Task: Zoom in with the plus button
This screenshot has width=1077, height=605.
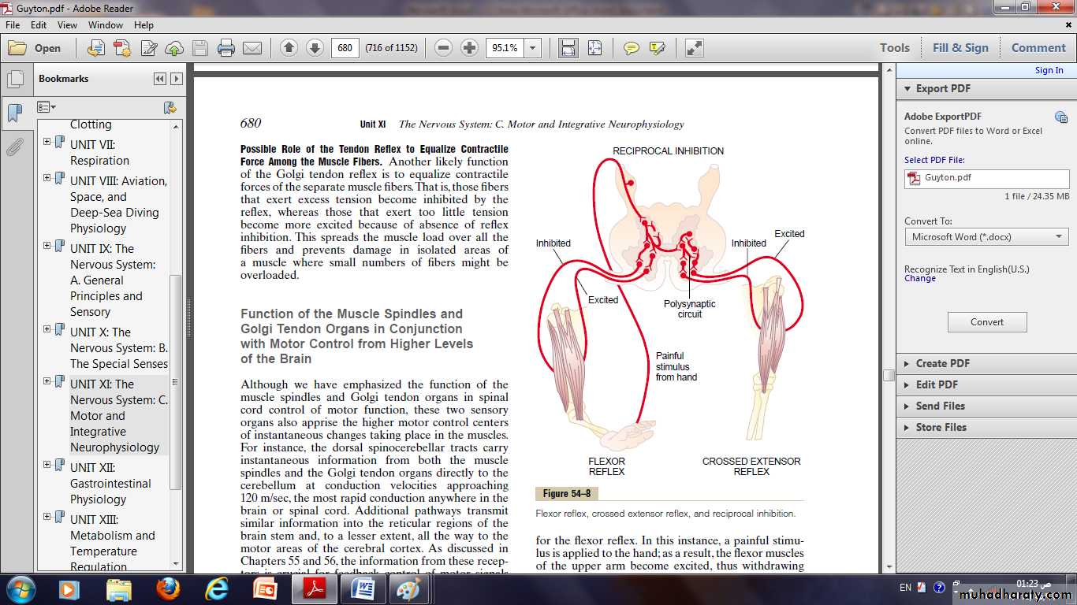Action: tap(469, 48)
